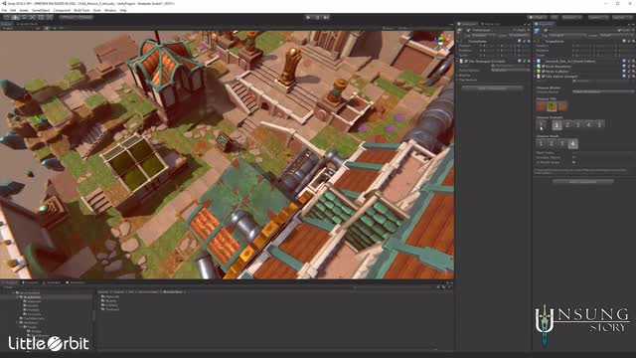Start Play mode with the Play button
Screen dimensions: 636x358
tap(308, 18)
